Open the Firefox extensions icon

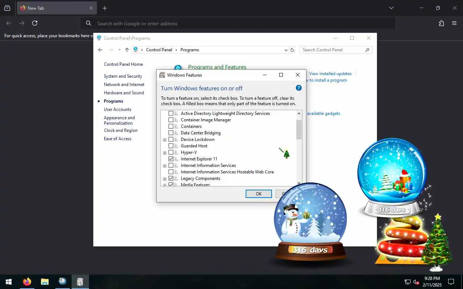point(441,23)
